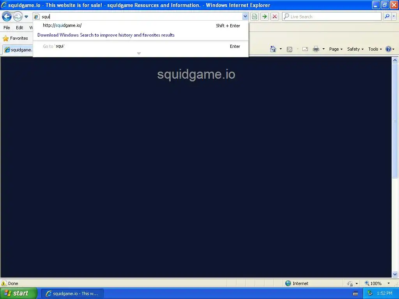This screenshot has height=299, width=399.
Task: Go back with the Back arrow button
Action: tap(7, 17)
